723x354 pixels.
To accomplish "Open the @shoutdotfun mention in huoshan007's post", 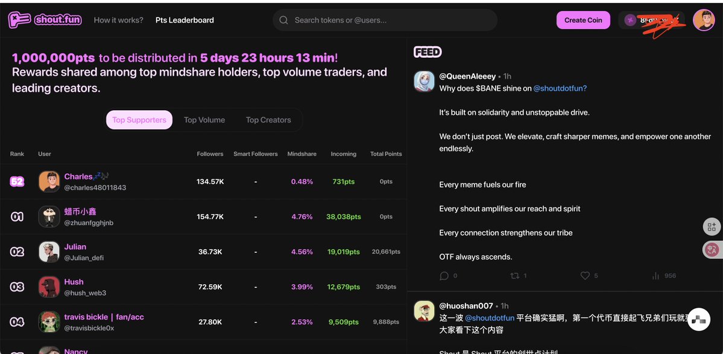I will (490, 318).
